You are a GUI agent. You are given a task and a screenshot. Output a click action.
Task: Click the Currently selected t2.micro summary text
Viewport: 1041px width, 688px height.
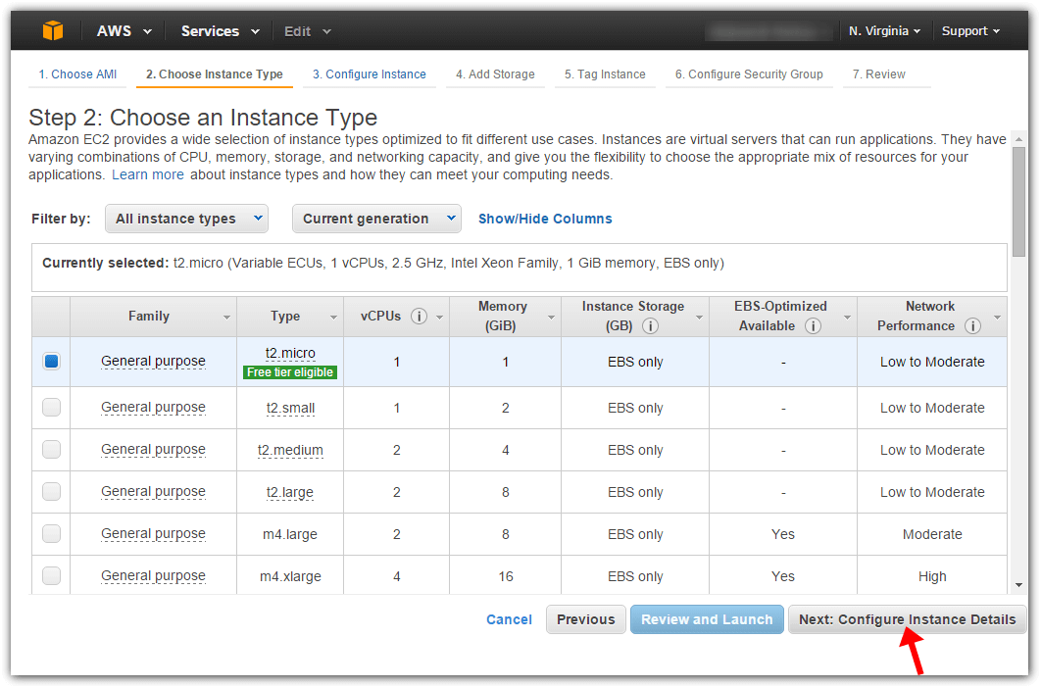pyautogui.click(x=383, y=263)
